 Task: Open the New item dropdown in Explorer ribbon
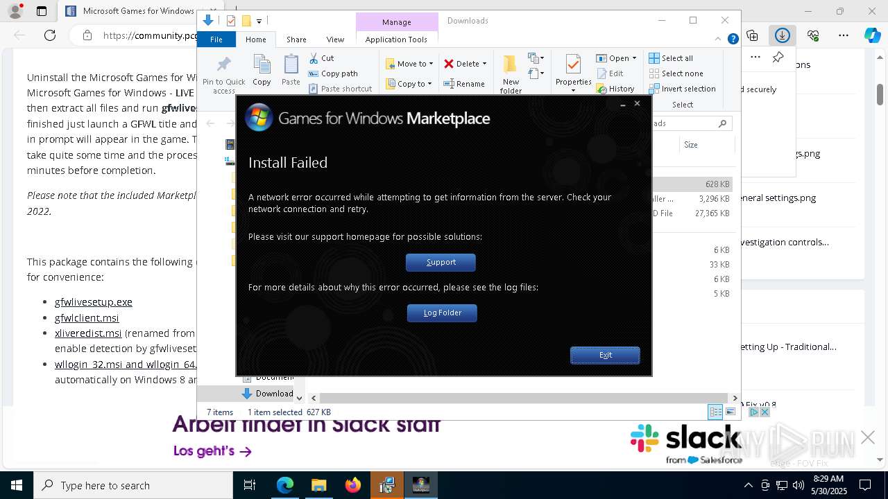(x=536, y=58)
